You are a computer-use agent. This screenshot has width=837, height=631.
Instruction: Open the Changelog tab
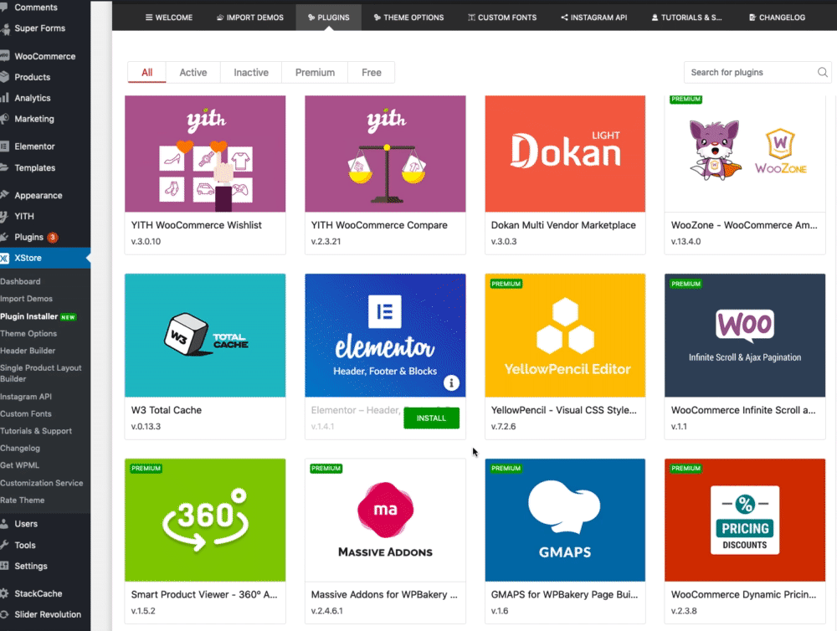coord(777,18)
